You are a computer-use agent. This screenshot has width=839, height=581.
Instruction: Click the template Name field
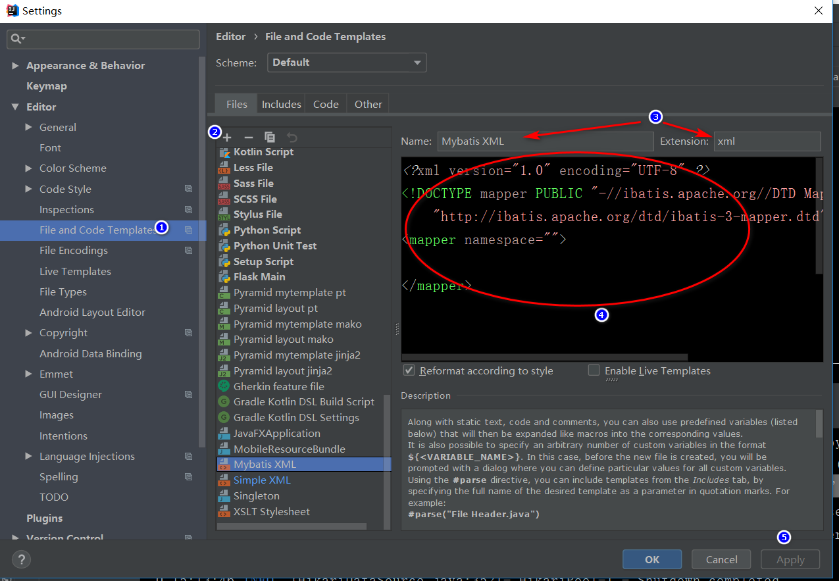tap(545, 141)
